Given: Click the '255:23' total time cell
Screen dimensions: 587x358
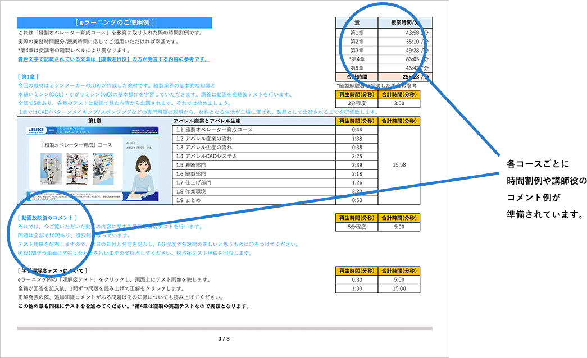Looking at the screenshot, I should 405,77.
